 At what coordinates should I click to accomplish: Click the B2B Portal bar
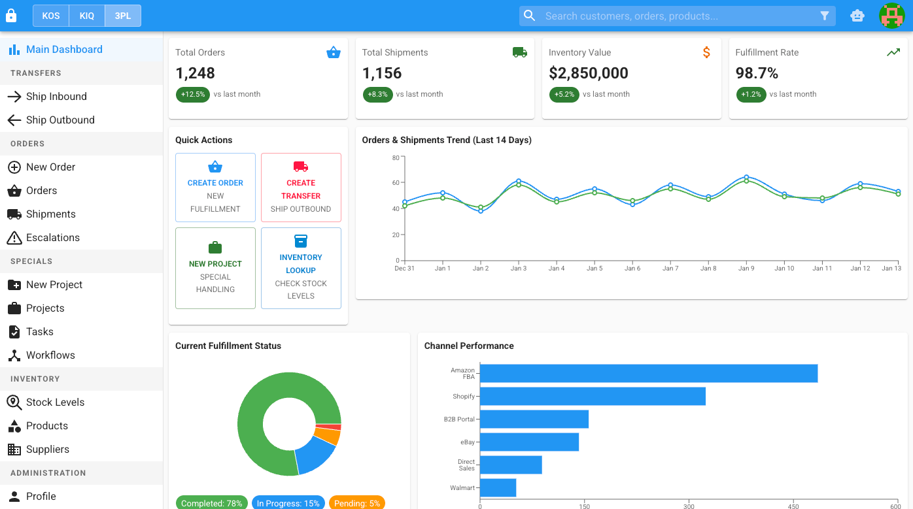click(x=534, y=419)
